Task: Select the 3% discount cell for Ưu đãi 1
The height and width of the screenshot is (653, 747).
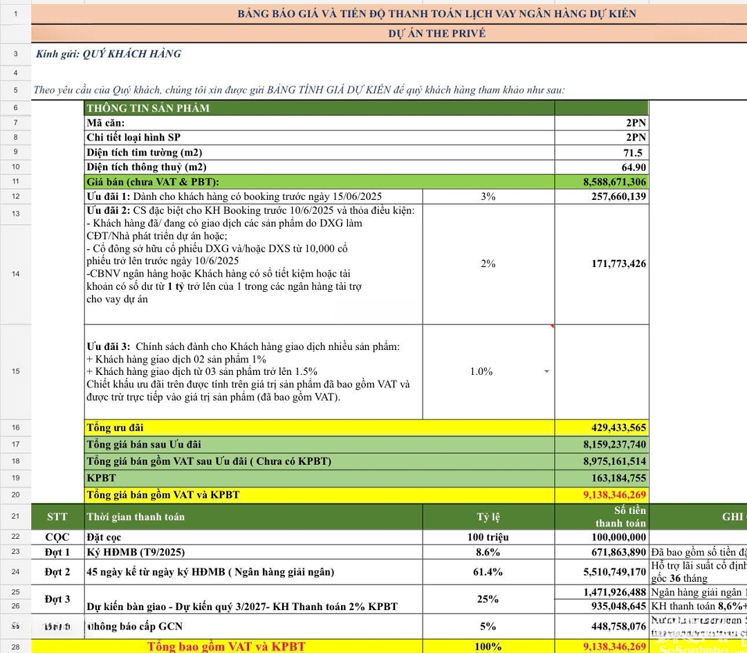Action: [488, 196]
